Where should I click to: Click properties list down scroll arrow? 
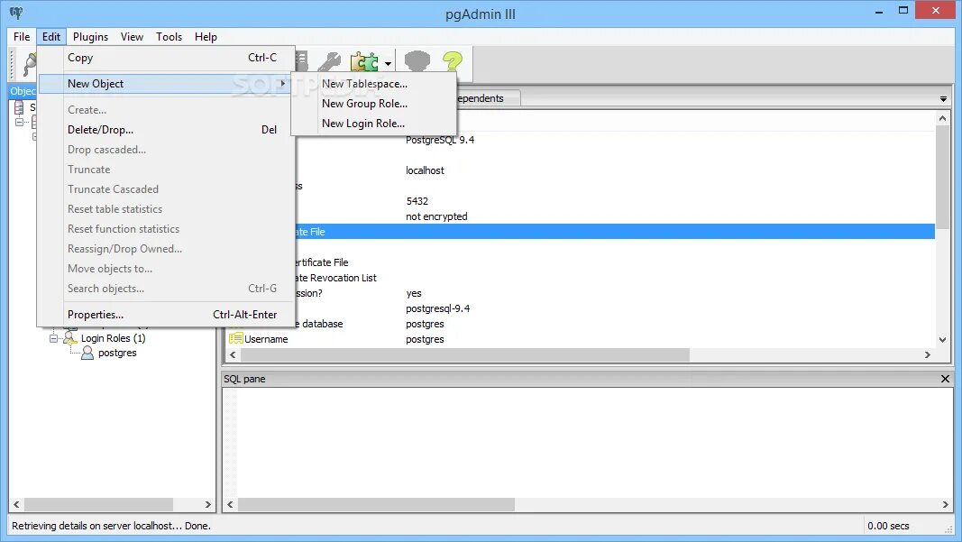(942, 339)
